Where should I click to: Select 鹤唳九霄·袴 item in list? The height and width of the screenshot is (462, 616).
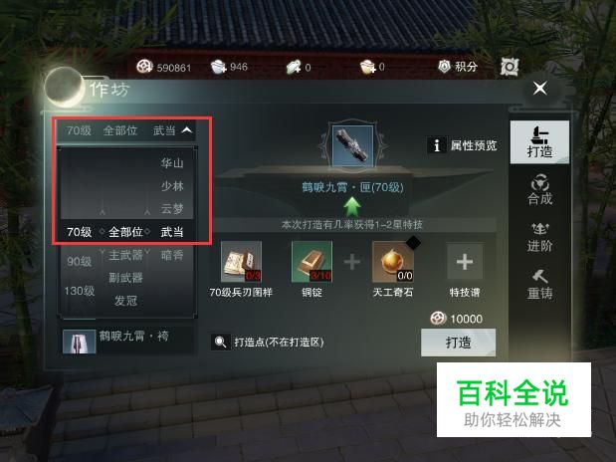pos(127,341)
